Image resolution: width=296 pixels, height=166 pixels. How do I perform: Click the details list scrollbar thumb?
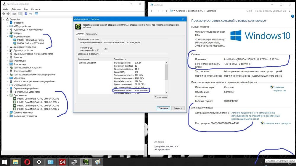tap(166, 72)
